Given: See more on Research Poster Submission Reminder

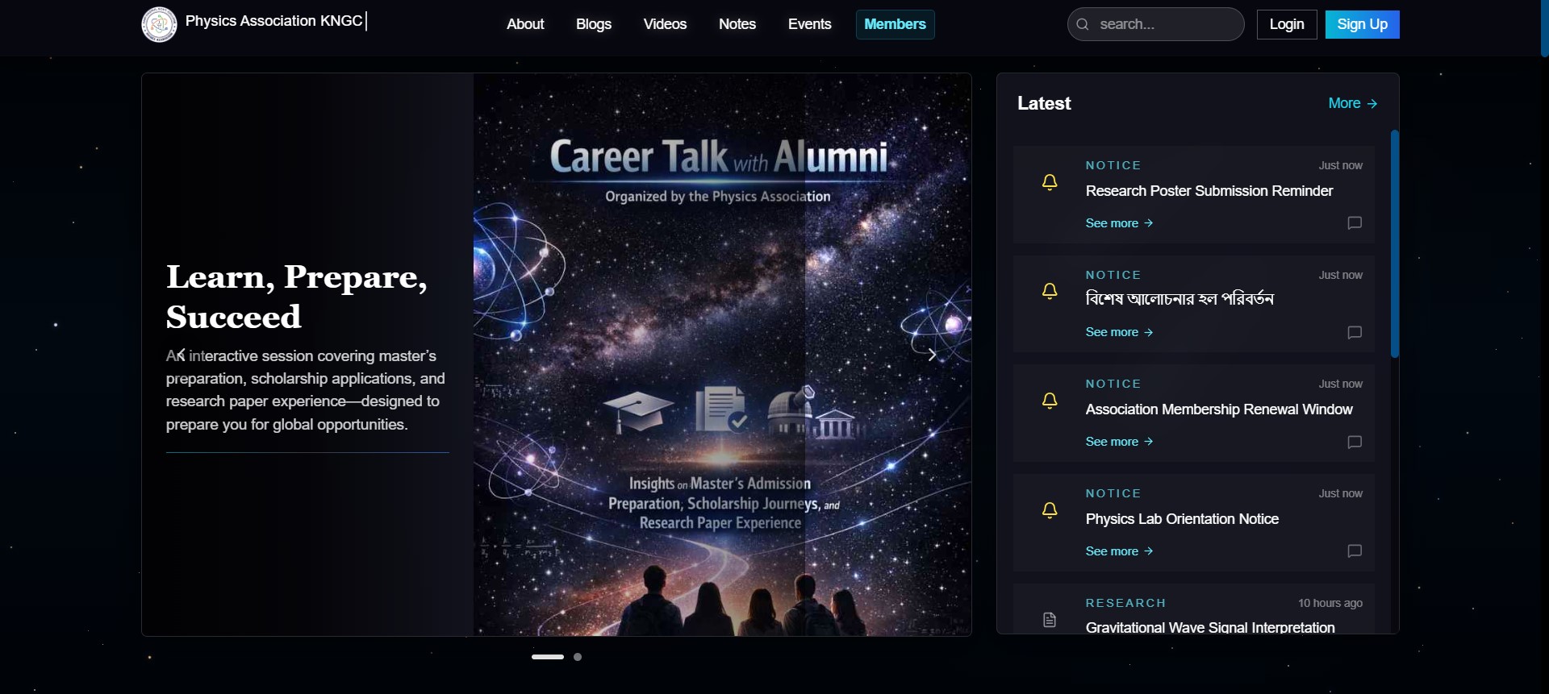Looking at the screenshot, I should [x=1119, y=223].
